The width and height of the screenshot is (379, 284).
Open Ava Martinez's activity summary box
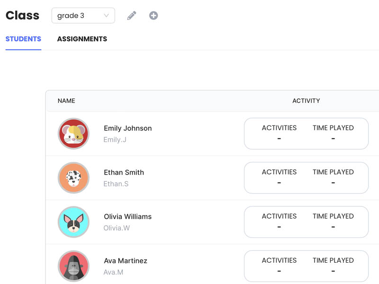pos(306,266)
